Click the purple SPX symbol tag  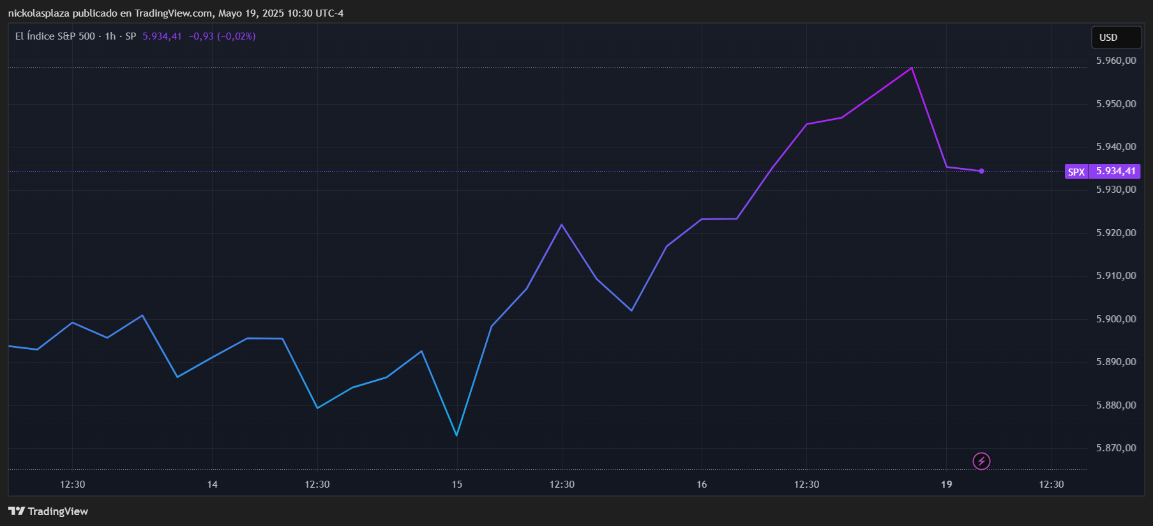(x=1076, y=172)
